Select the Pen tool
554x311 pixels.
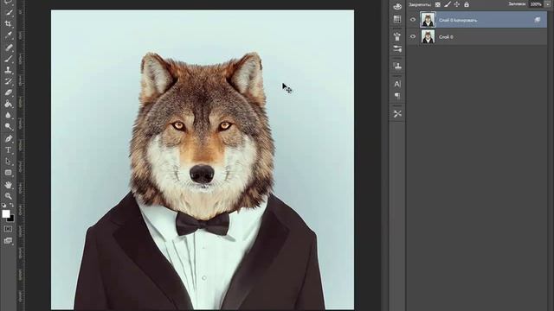[x=9, y=138]
